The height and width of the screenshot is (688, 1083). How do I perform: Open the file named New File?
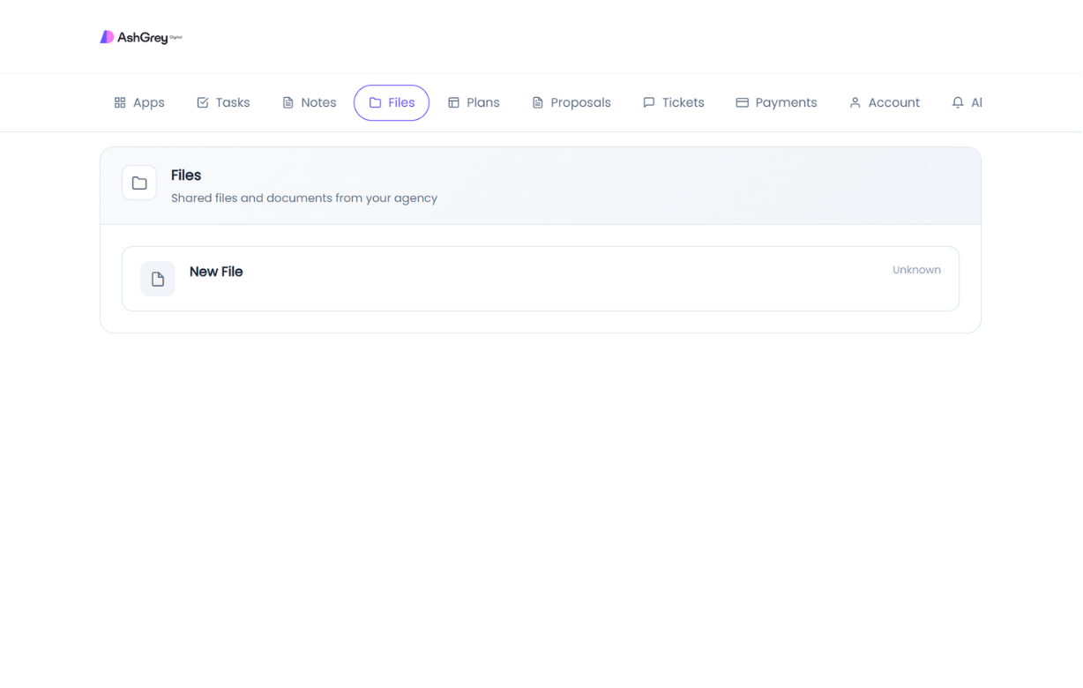tap(216, 272)
